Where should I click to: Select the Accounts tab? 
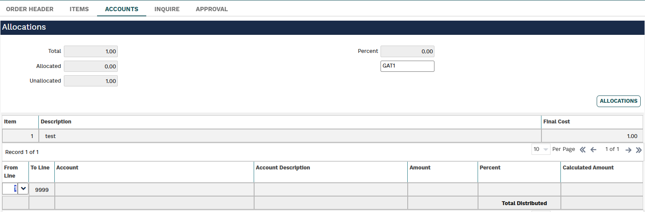pyautogui.click(x=122, y=9)
